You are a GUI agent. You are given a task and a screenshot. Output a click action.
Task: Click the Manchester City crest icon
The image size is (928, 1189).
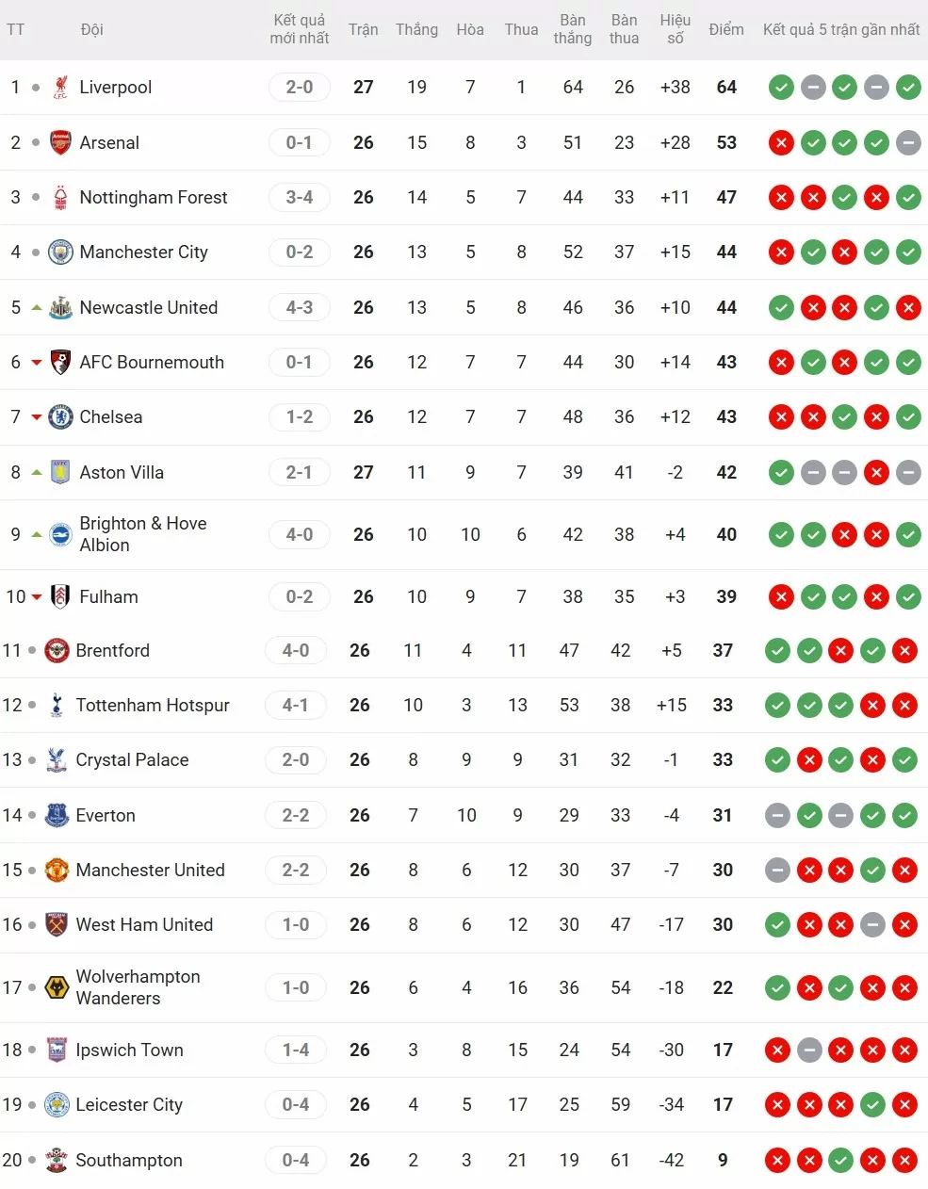point(60,252)
